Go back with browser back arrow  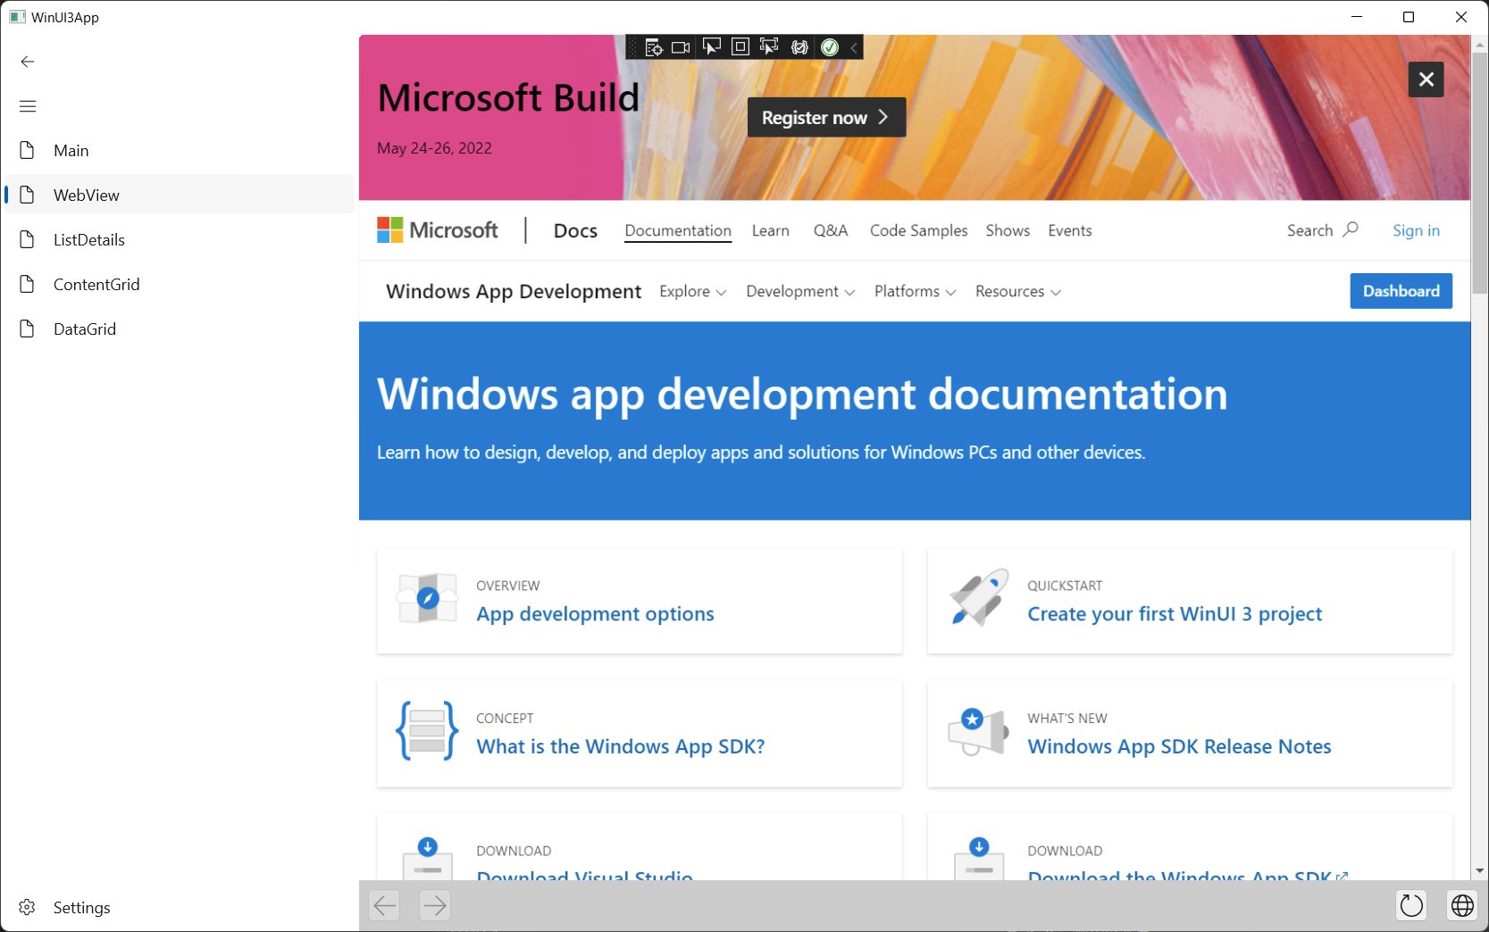pyautogui.click(x=385, y=906)
